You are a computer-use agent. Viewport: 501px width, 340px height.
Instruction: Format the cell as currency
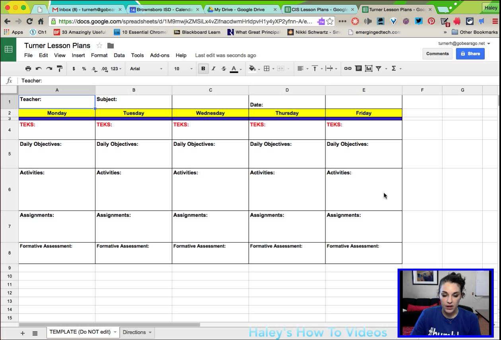(74, 69)
